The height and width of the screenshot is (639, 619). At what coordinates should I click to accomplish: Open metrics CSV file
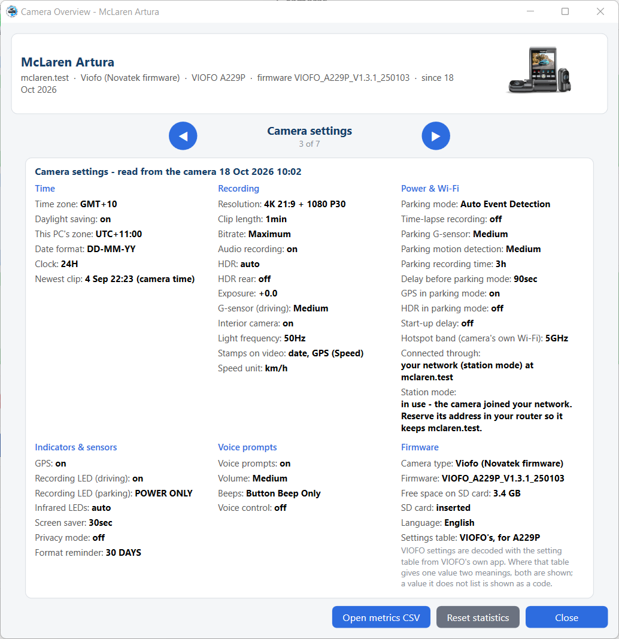tap(381, 617)
